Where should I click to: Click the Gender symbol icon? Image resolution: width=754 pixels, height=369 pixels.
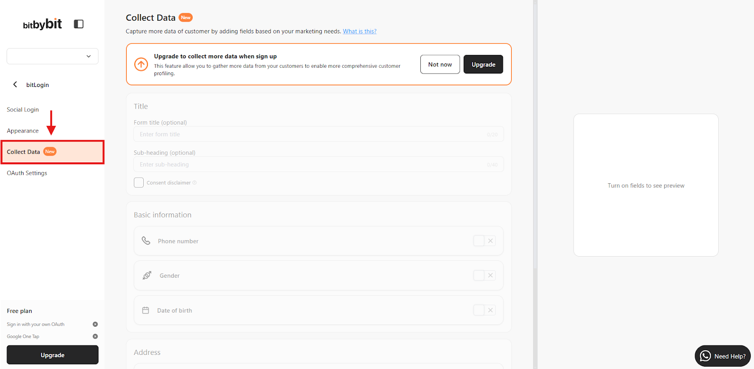click(x=147, y=275)
